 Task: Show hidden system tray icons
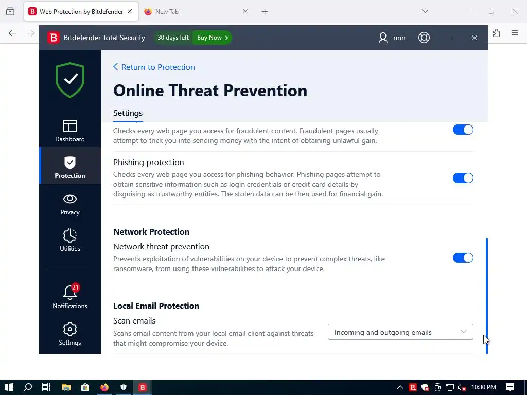tap(400, 387)
